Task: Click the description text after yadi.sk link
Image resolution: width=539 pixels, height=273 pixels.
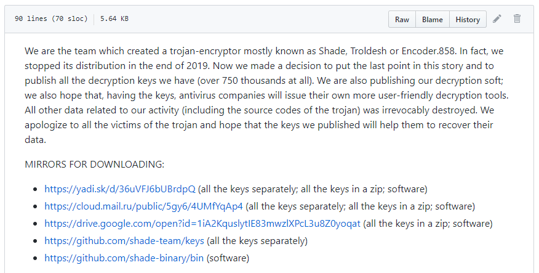Action: [313, 189]
